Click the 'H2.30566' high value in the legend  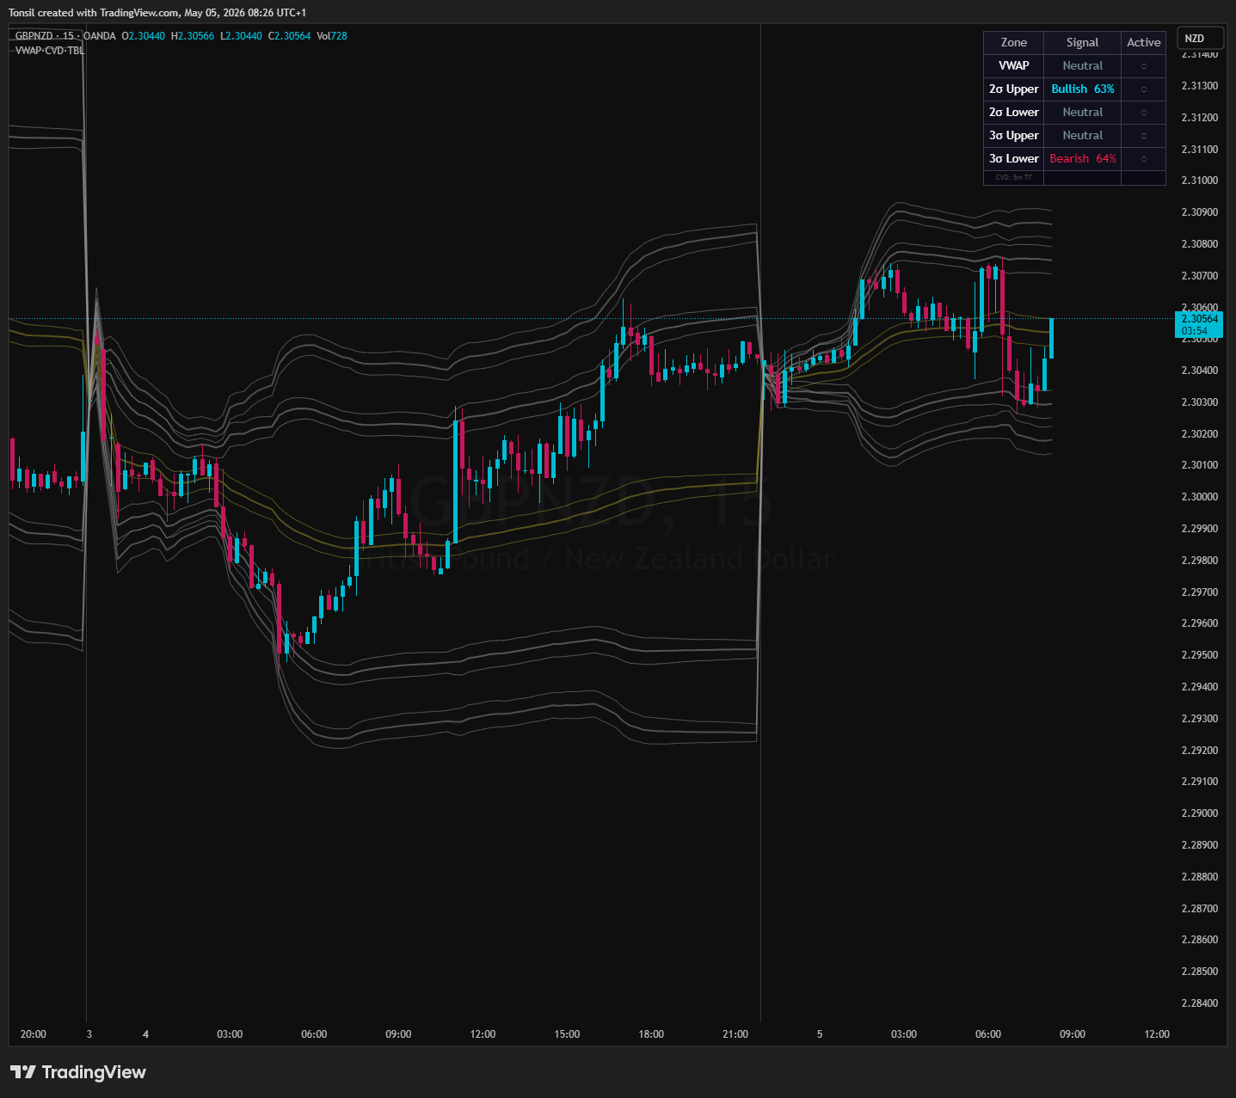pyautogui.click(x=193, y=36)
